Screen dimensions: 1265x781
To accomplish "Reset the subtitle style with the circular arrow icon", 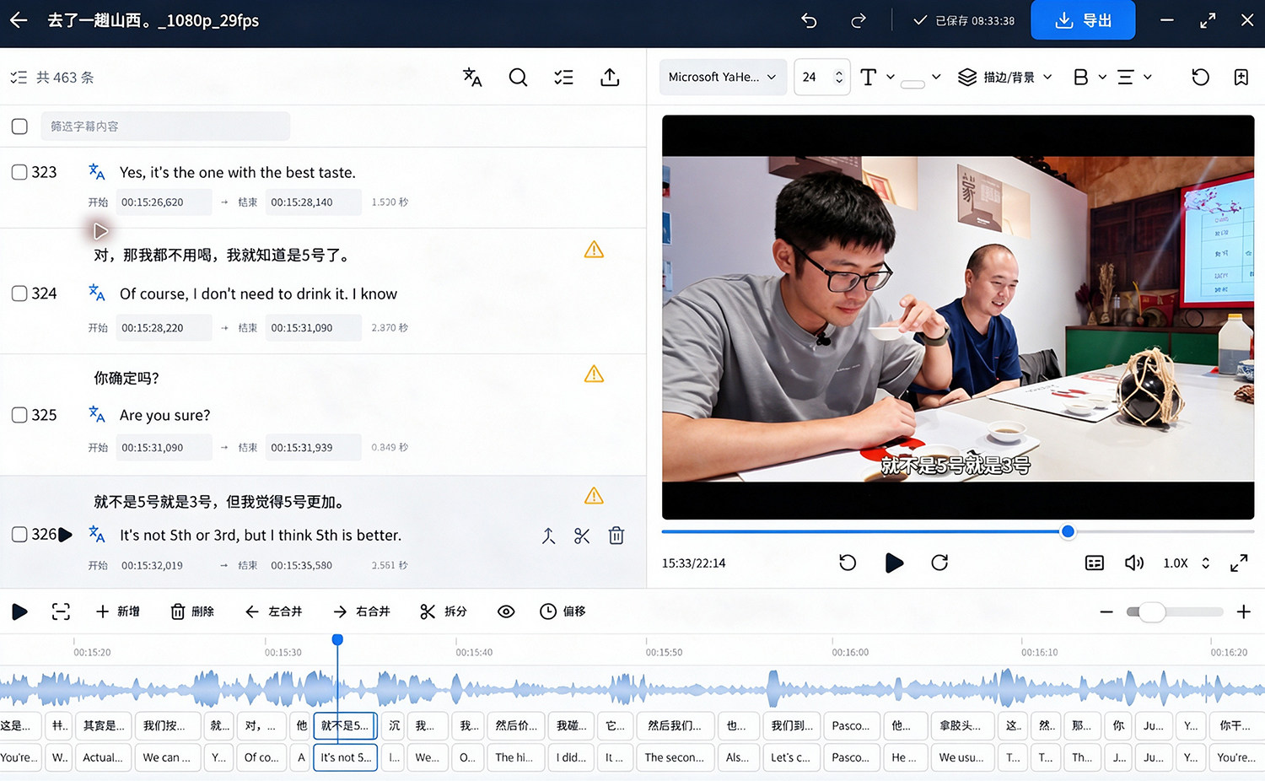I will click(1200, 78).
